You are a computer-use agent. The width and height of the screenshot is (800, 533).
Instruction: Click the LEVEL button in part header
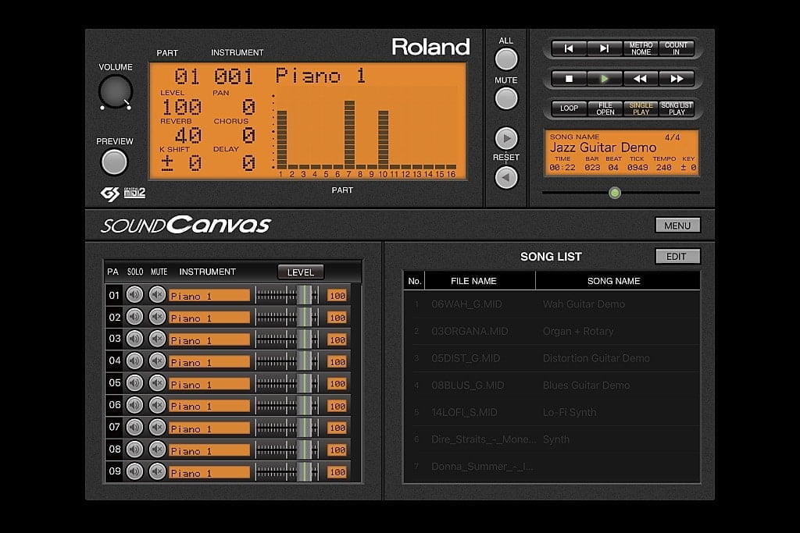301,272
